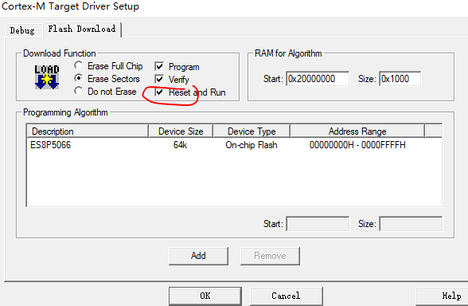Select the ES8P5066 algorithm row
The height and width of the screenshot is (306, 468).
click(234, 145)
